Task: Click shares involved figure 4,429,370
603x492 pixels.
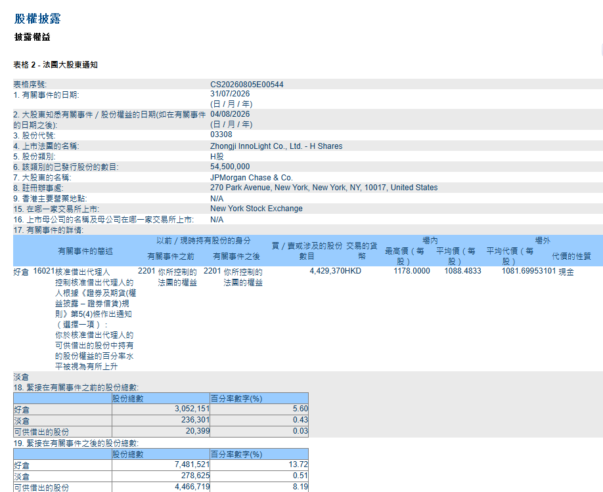Action: (327, 271)
